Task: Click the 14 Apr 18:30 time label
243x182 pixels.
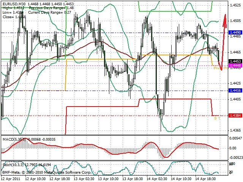Action: [x=205, y=179]
